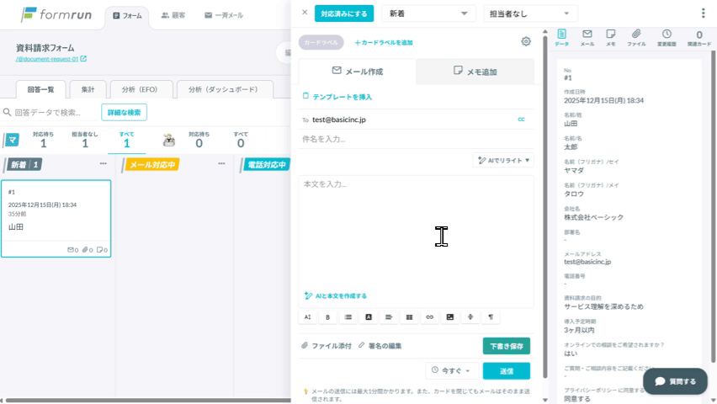The width and height of the screenshot is (717, 404).
Task: Expand the AIでリライト dropdown
Action: click(504, 160)
